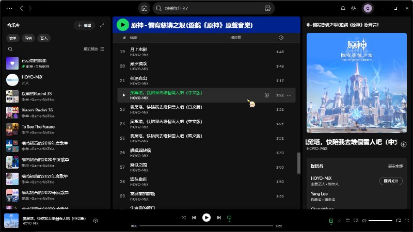Click the create playlist button
The height and width of the screenshot is (232, 413).
coord(84,25)
